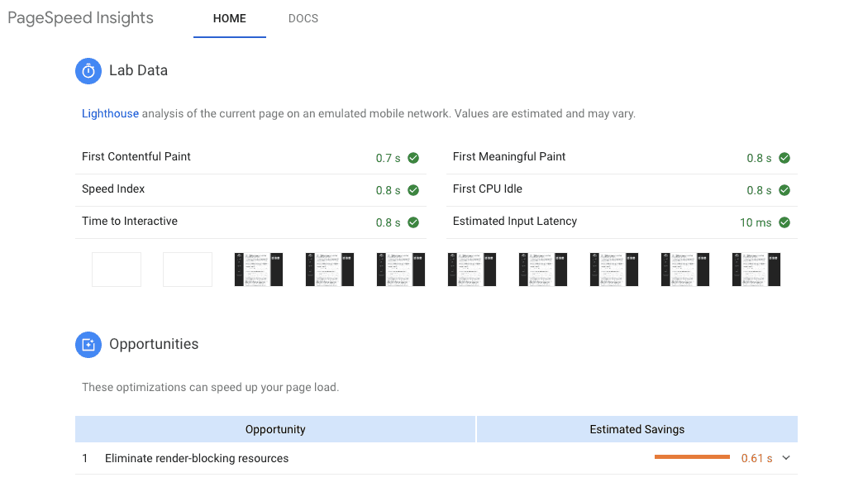The image size is (863, 487).
Task: Click the orange estimated savings bar
Action: (692, 457)
